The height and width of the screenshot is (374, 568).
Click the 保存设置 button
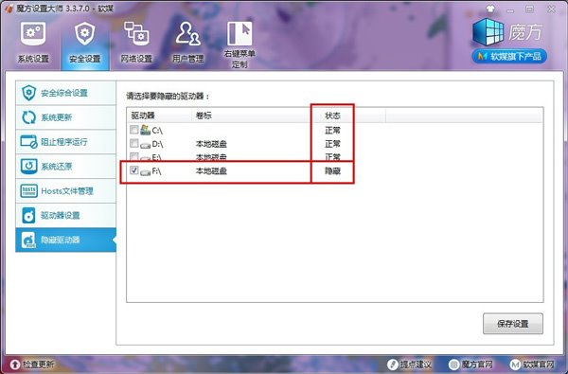512,324
